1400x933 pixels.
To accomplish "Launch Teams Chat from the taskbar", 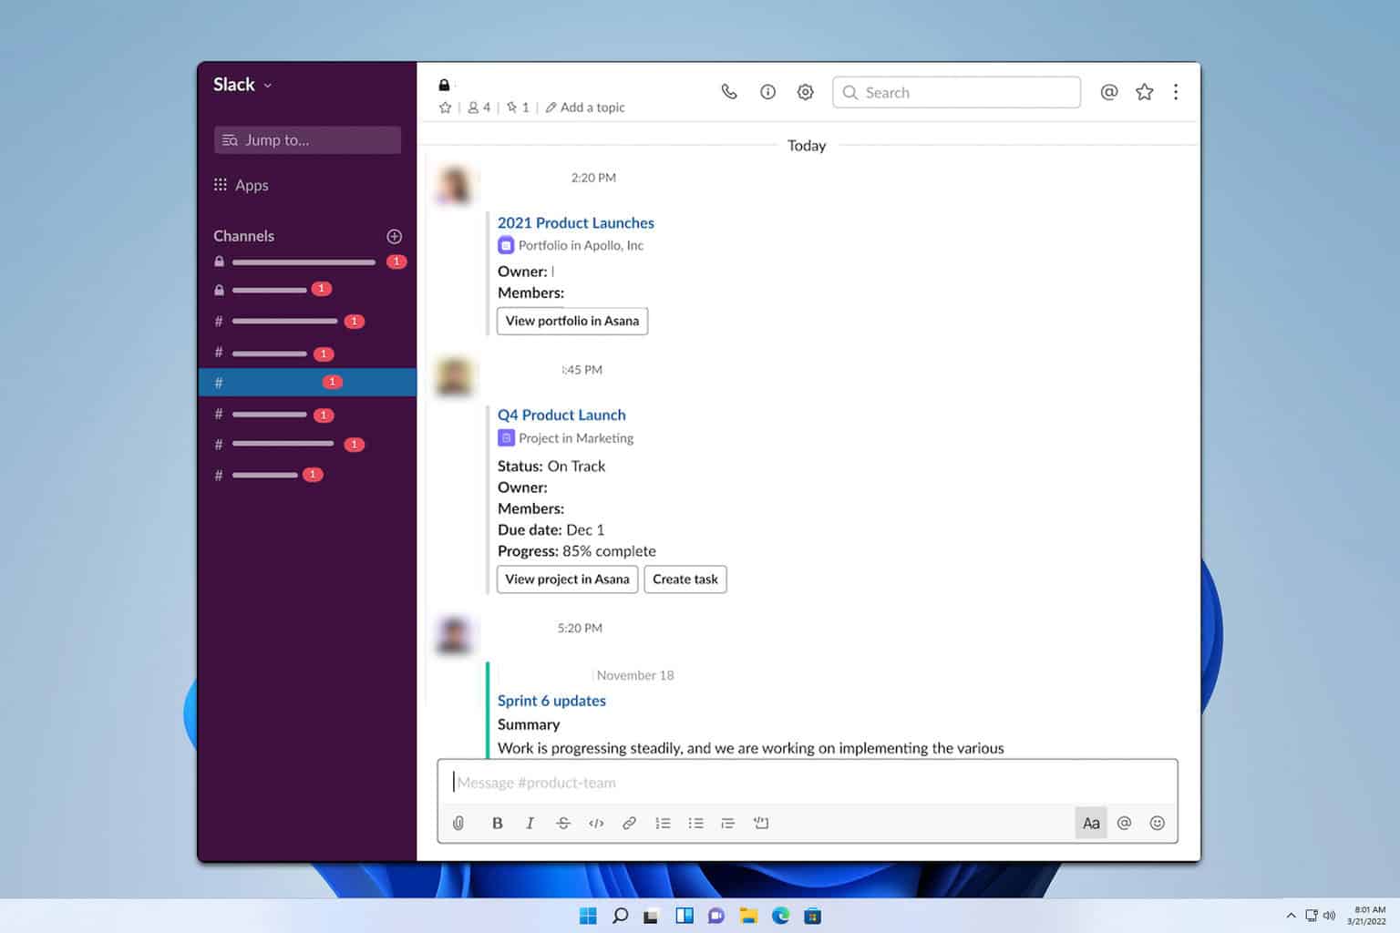I will pos(716,916).
